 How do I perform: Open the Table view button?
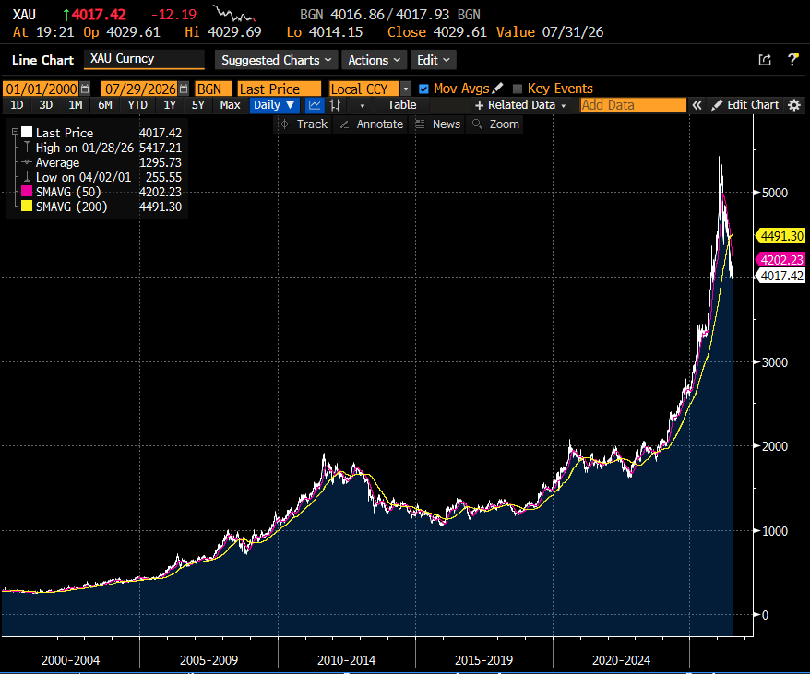pos(402,105)
